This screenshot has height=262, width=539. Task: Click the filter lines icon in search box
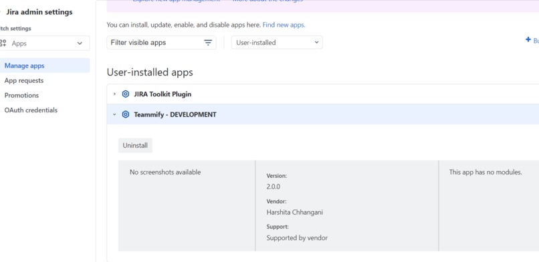pyautogui.click(x=208, y=43)
